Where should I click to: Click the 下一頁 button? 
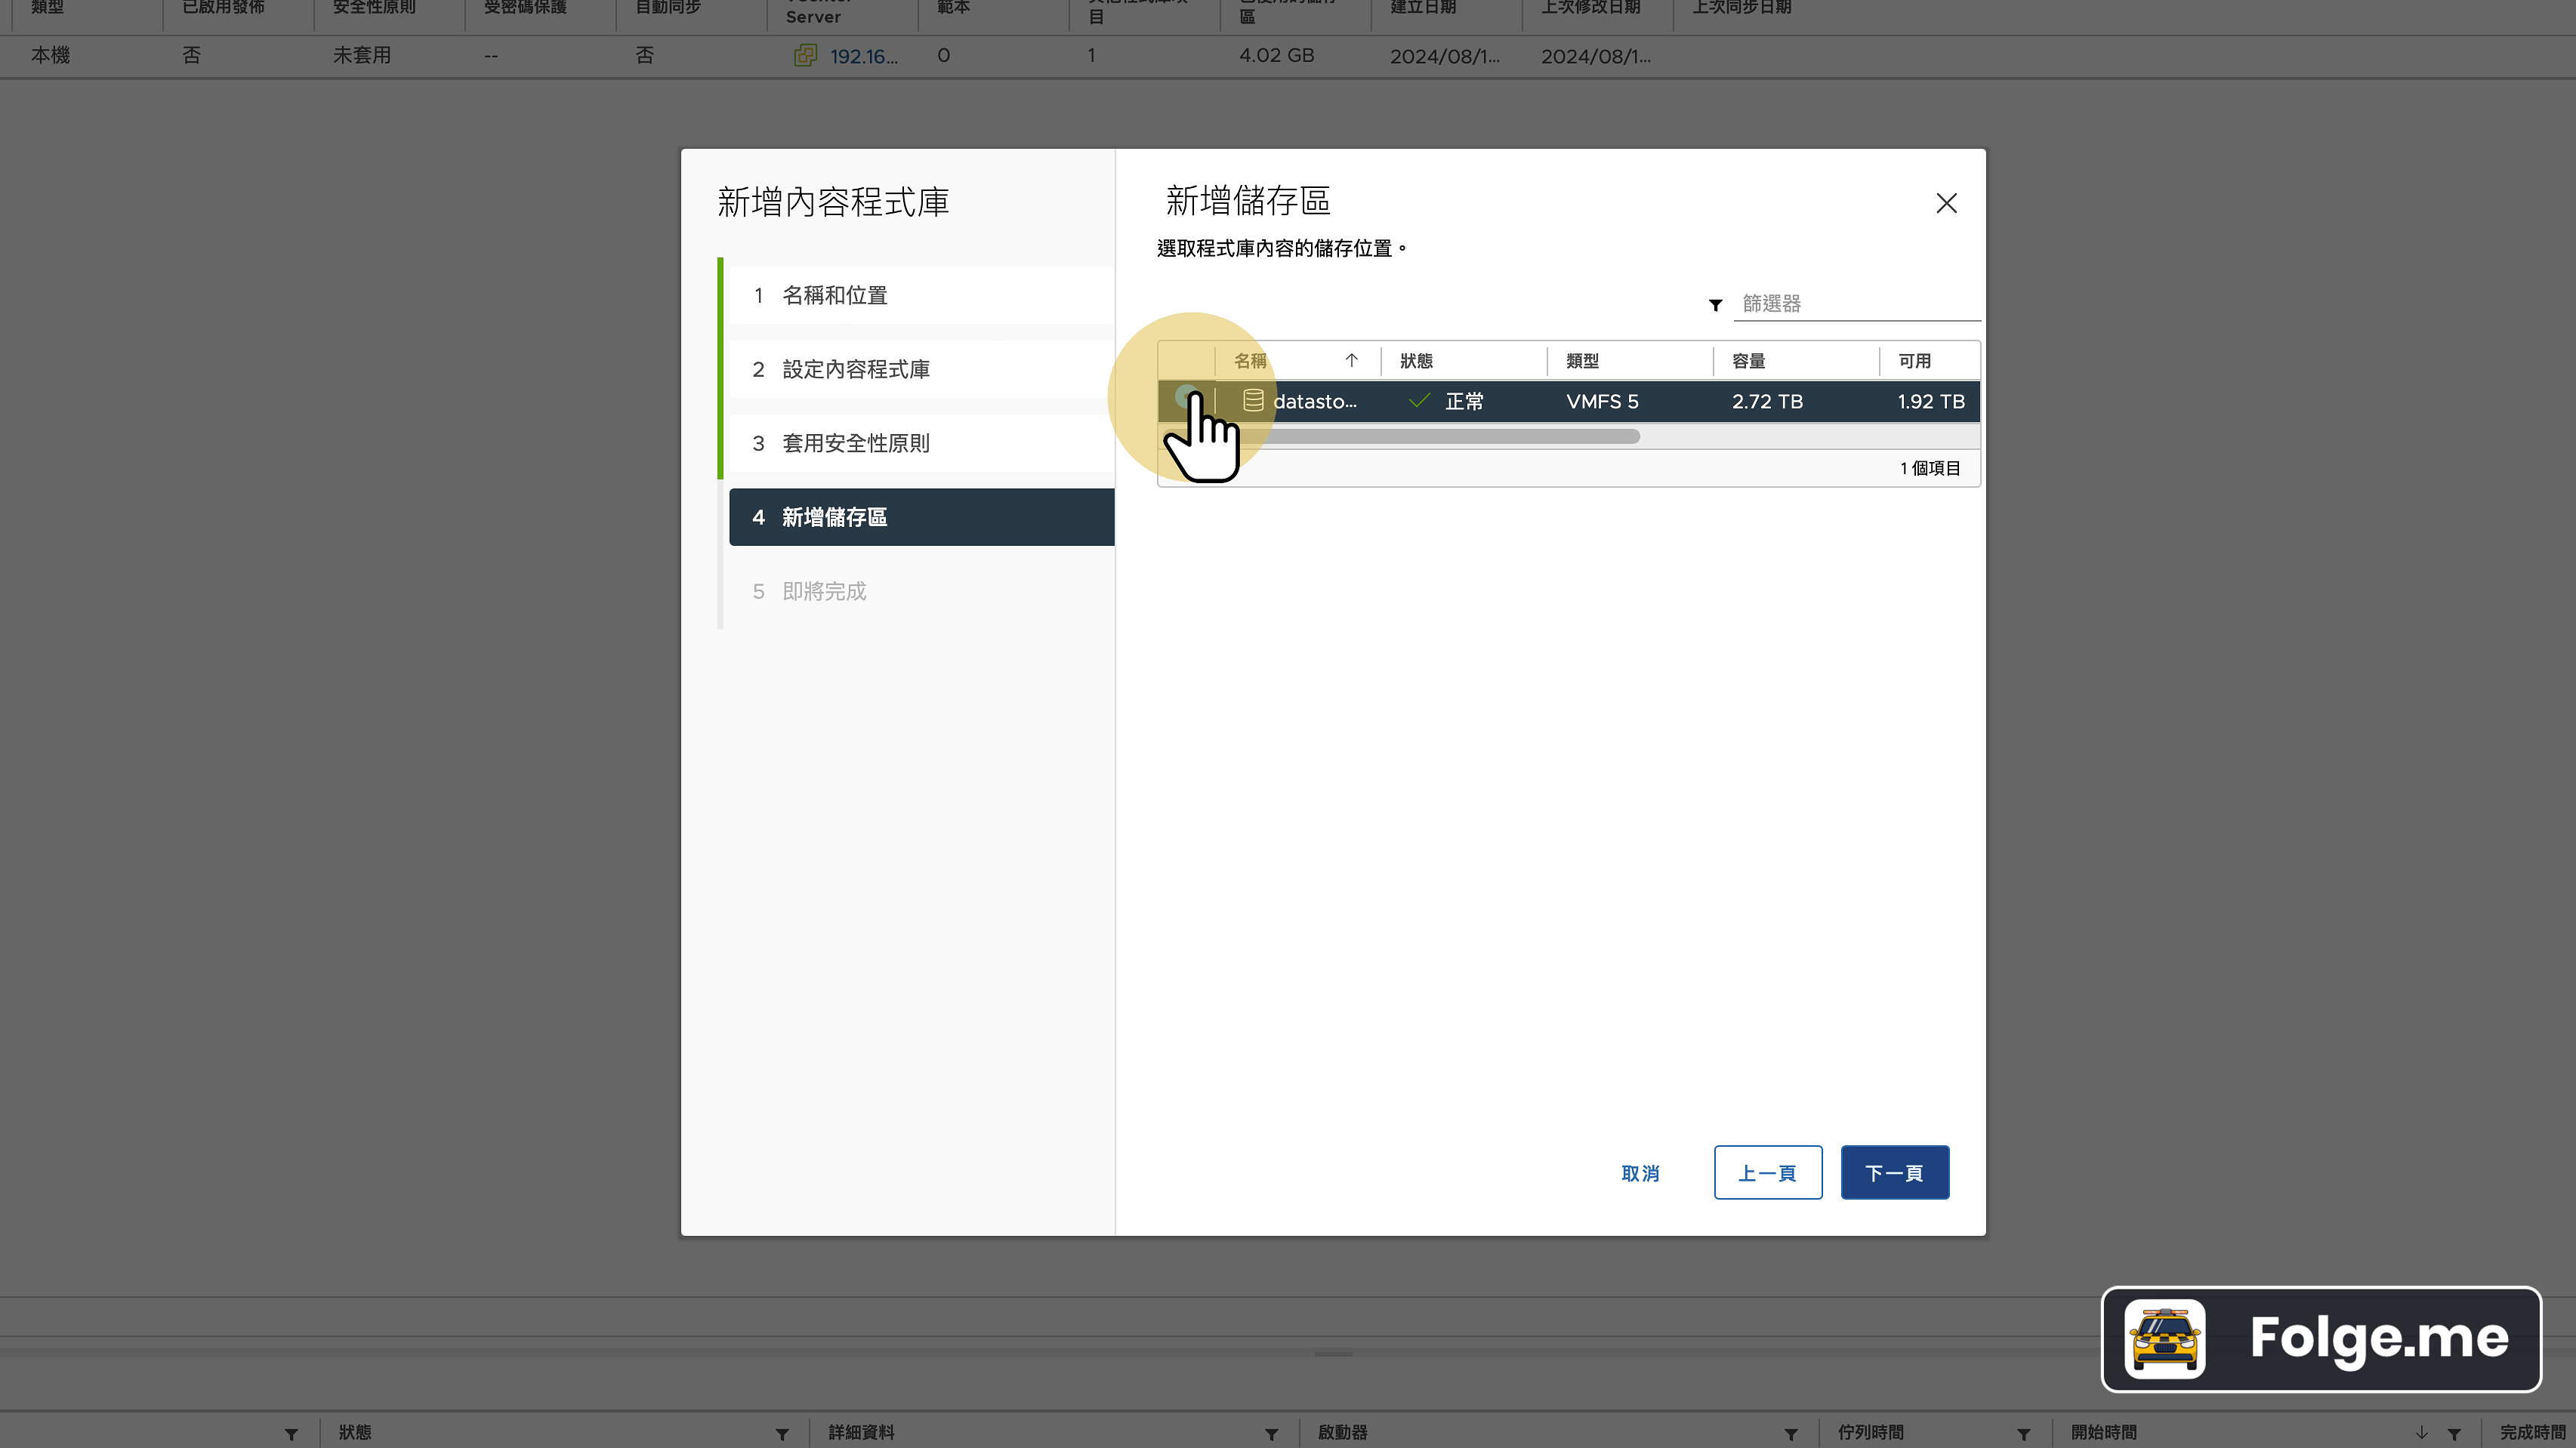[1894, 1172]
